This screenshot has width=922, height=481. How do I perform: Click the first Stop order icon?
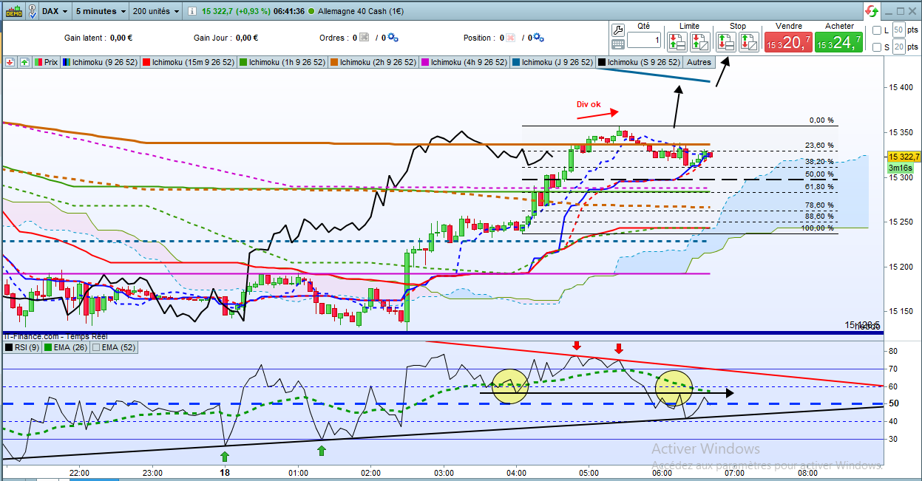[x=725, y=41]
